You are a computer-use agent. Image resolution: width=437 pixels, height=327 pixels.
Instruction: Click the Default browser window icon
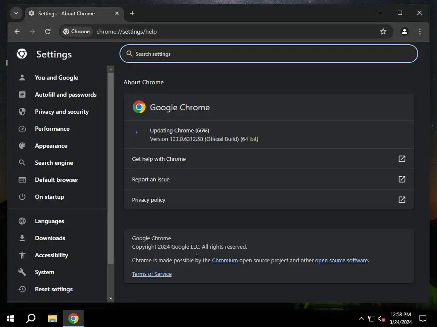[22, 180]
